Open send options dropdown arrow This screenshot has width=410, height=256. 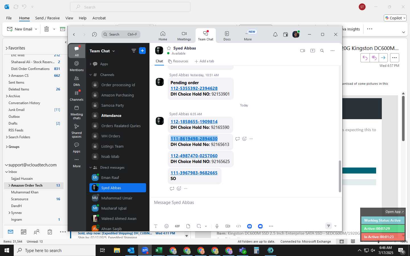click(335, 226)
